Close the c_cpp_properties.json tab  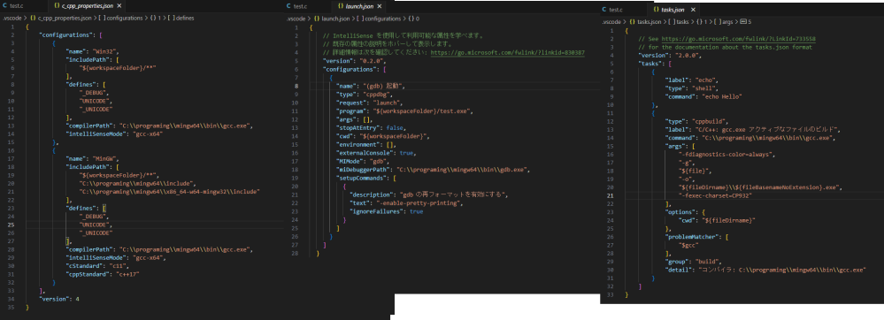(119, 5)
